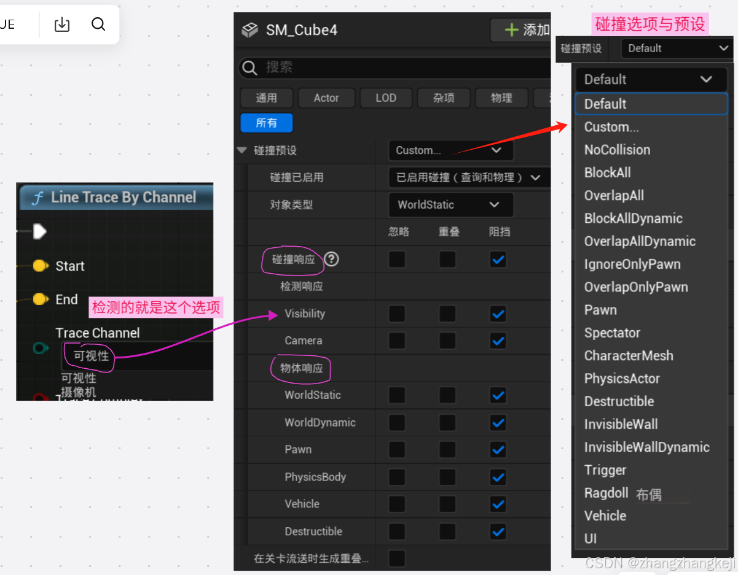Open the 可视性 Trace Channel dropdown
The width and height of the screenshot is (738, 575).
137,356
